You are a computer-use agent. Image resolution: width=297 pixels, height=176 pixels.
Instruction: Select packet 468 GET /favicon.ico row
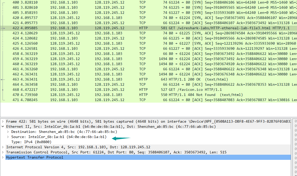(x=154, y=90)
